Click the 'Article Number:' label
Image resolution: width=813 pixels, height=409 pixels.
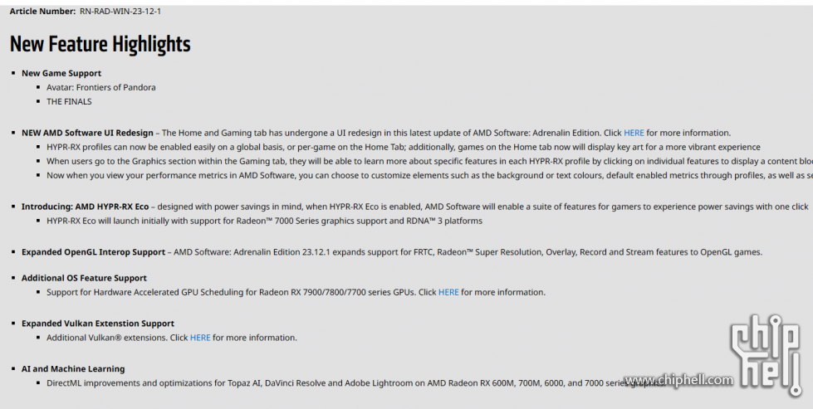(42, 11)
